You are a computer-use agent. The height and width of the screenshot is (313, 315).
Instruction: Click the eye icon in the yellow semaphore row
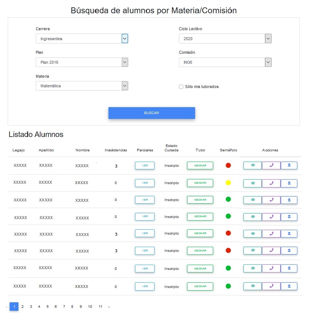pyautogui.click(x=253, y=183)
